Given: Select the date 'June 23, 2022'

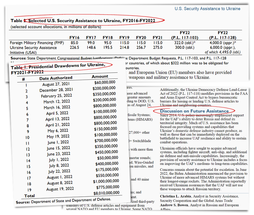Looking at the screenshot, I should click(59, 154).
